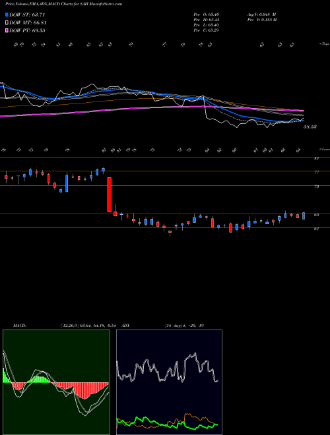Click the large red gap-down candlestick
The height and width of the screenshot is (435, 330).
click(x=110, y=194)
